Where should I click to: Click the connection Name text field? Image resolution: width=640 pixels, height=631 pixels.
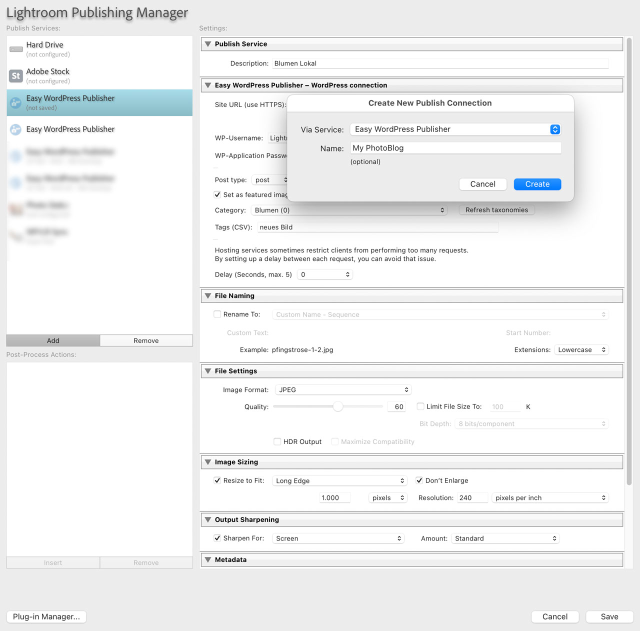(x=455, y=148)
